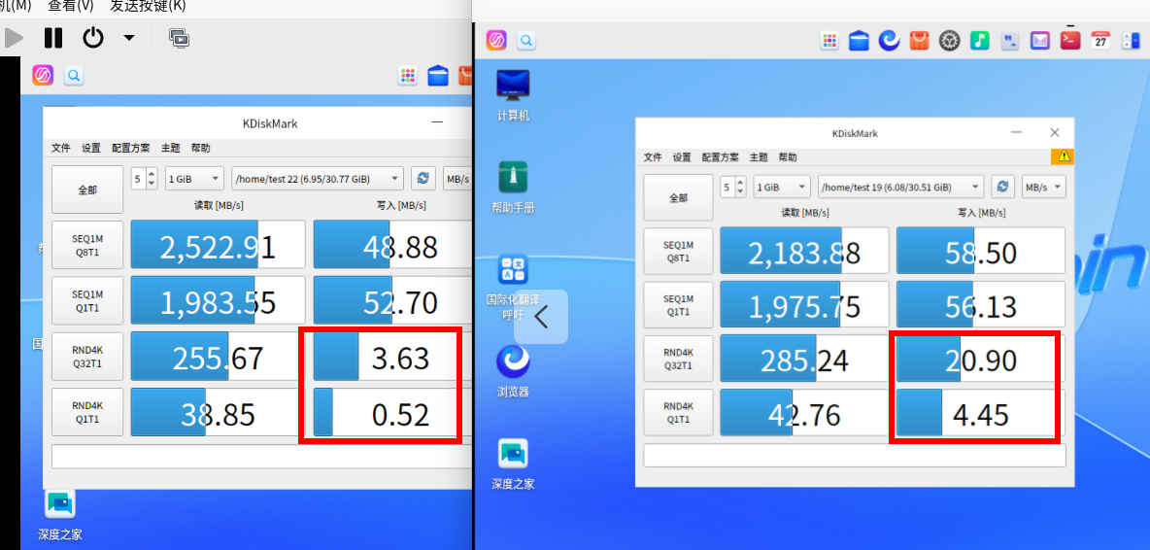Image resolution: width=1150 pixels, height=550 pixels.
Task: Click the yellow warning icon in right KDiskMark
Action: pyautogui.click(x=1062, y=156)
